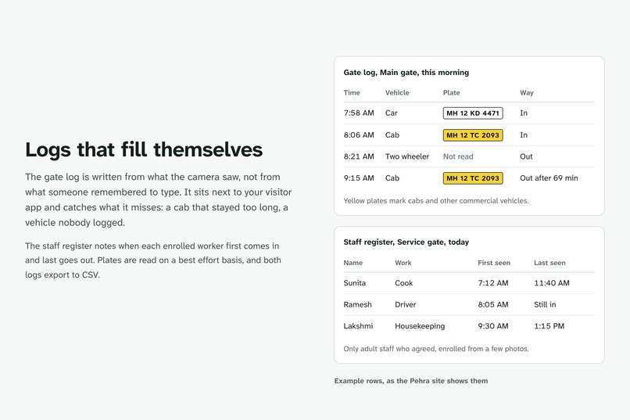Click the 'Example rows' caption text
Image resolution: width=630 pixels, height=420 pixels.
[x=410, y=381]
